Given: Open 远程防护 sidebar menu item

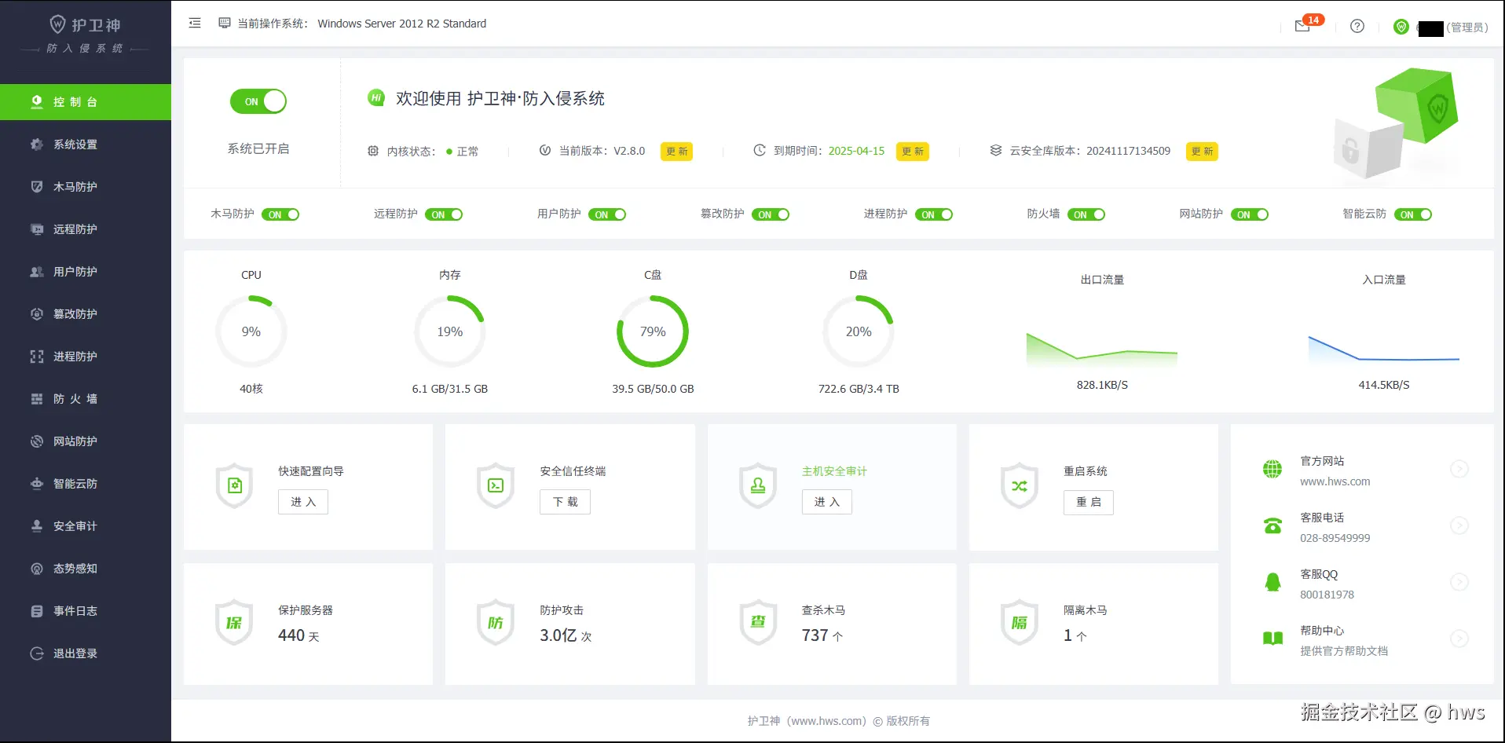Looking at the screenshot, I should [86, 229].
